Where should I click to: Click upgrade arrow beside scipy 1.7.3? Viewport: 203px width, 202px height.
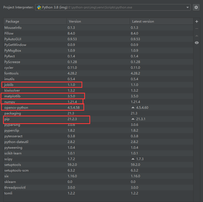tap(133, 159)
